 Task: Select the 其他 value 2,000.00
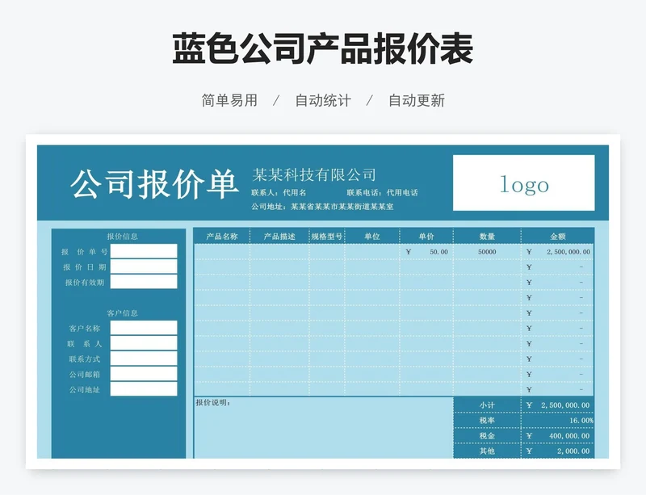558,451
